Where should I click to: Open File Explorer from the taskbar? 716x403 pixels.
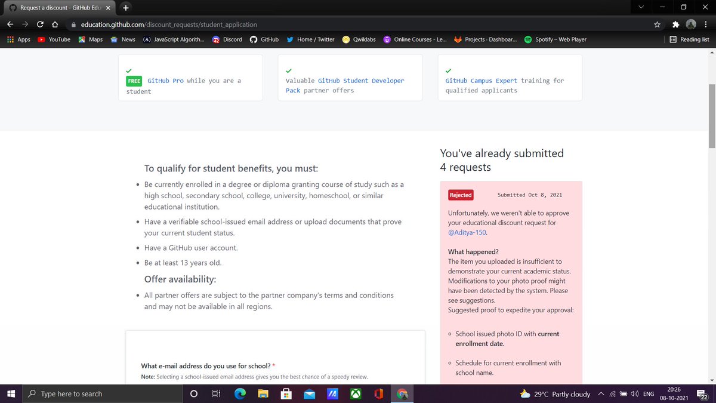coord(263,393)
